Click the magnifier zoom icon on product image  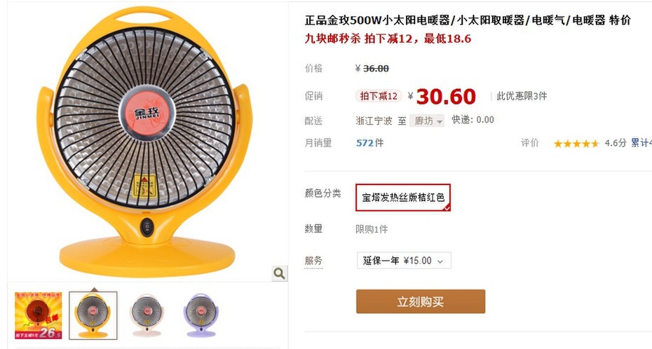tap(280, 273)
